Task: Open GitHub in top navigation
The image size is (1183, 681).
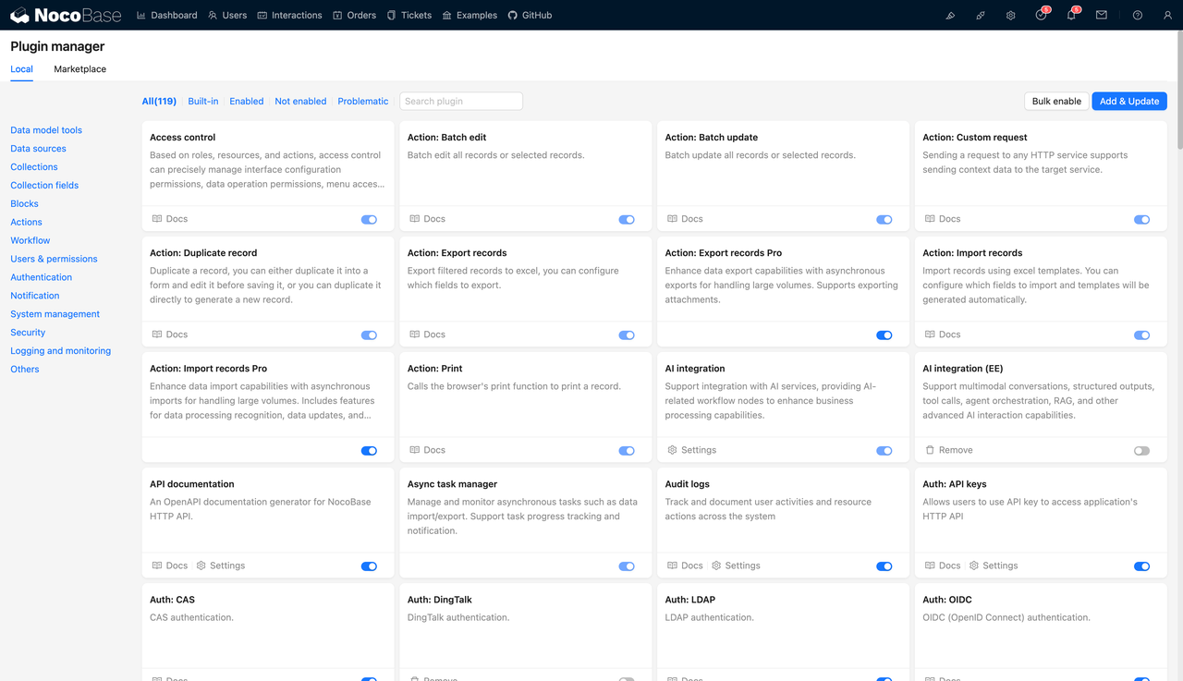Action: (530, 16)
